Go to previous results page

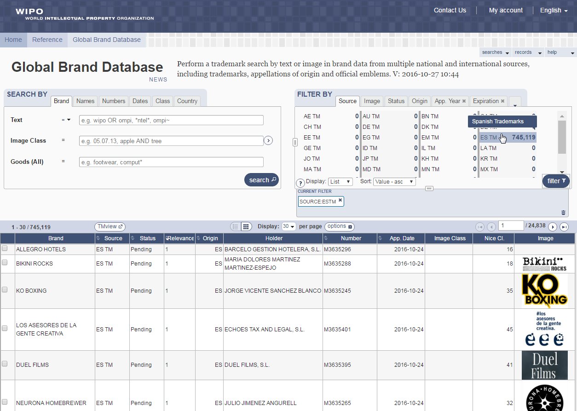click(x=491, y=227)
